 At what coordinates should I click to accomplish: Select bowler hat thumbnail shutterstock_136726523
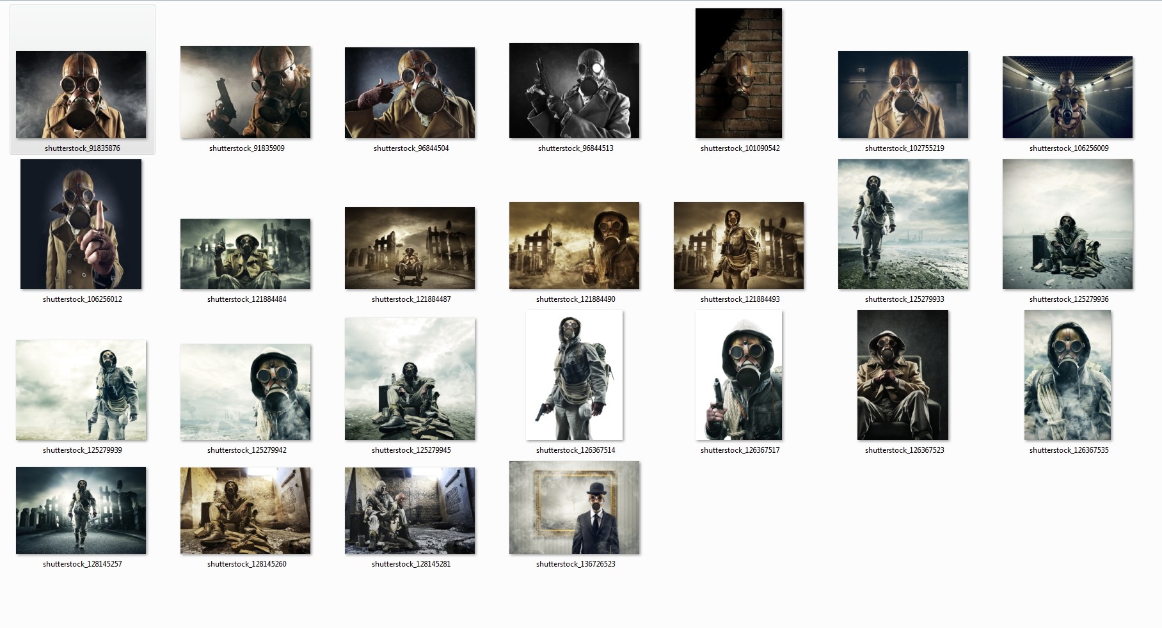[575, 507]
